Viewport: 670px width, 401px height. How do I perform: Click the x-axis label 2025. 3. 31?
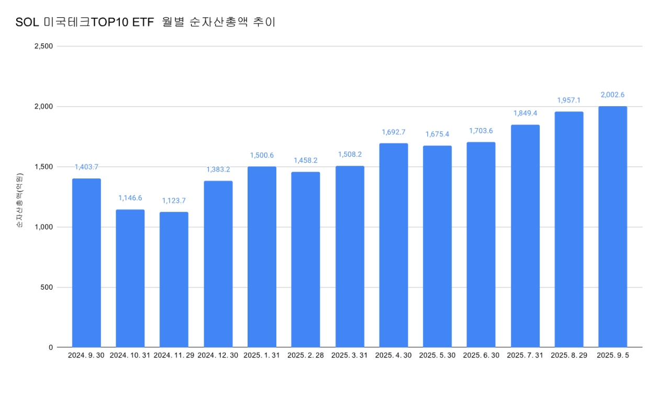coord(350,355)
